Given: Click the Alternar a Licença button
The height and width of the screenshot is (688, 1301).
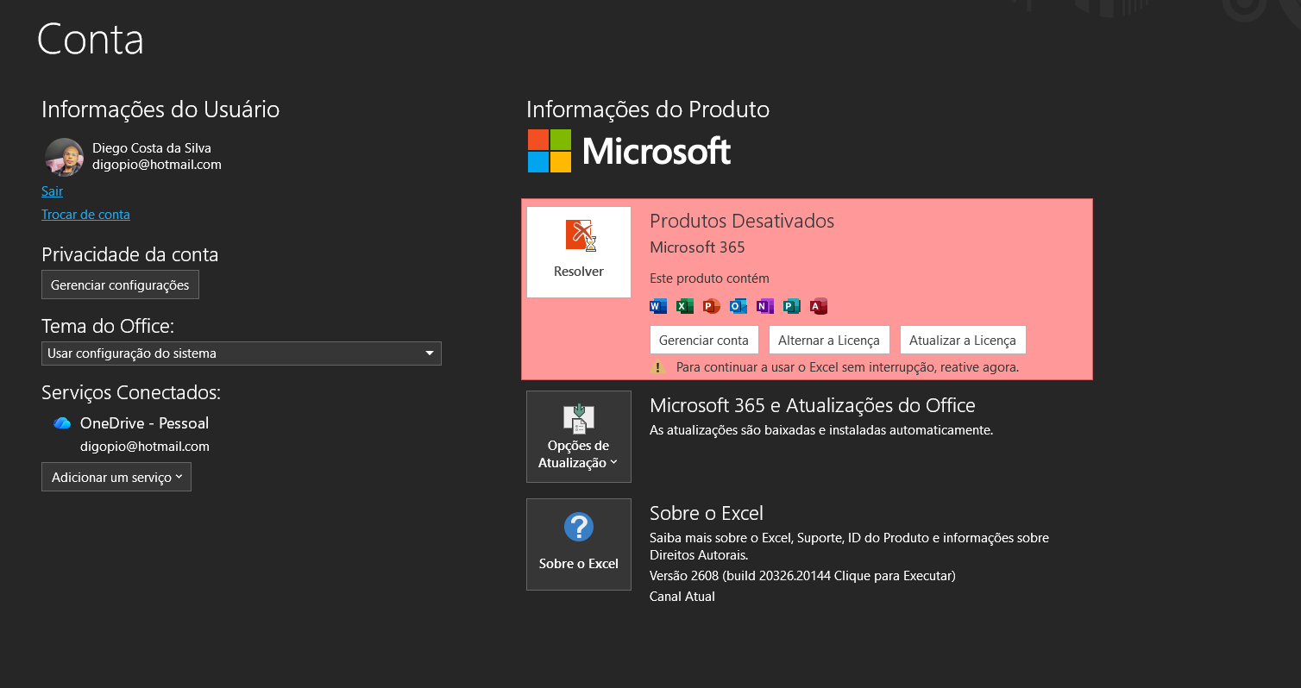Looking at the screenshot, I should (829, 340).
